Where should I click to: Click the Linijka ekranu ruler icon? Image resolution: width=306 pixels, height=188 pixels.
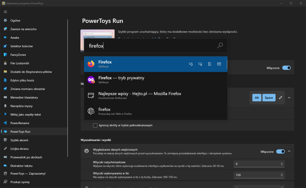pos(5,149)
